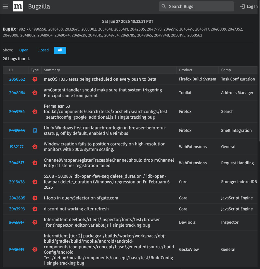The width and height of the screenshot is (260, 269).
Task: Click 'Add-ons Manager' component cell
Action: (x=237, y=93)
